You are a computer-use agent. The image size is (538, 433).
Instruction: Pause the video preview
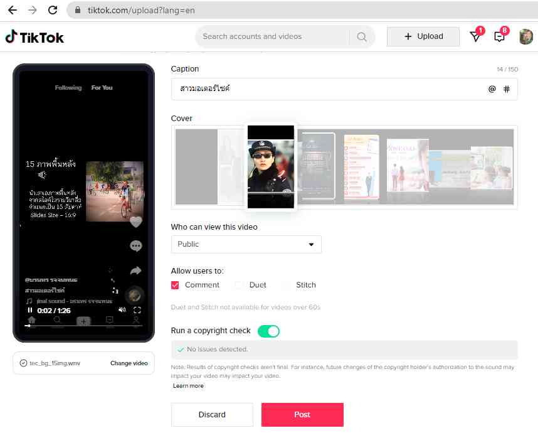29,310
